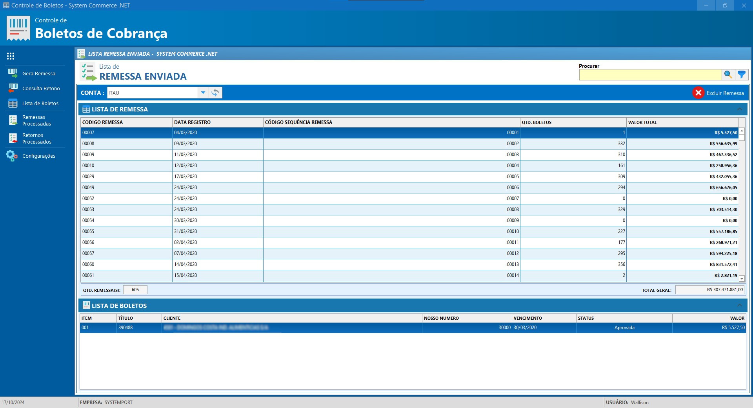The height and width of the screenshot is (408, 753).
Task: Open Gera Remessa from sidebar
Action: point(38,74)
